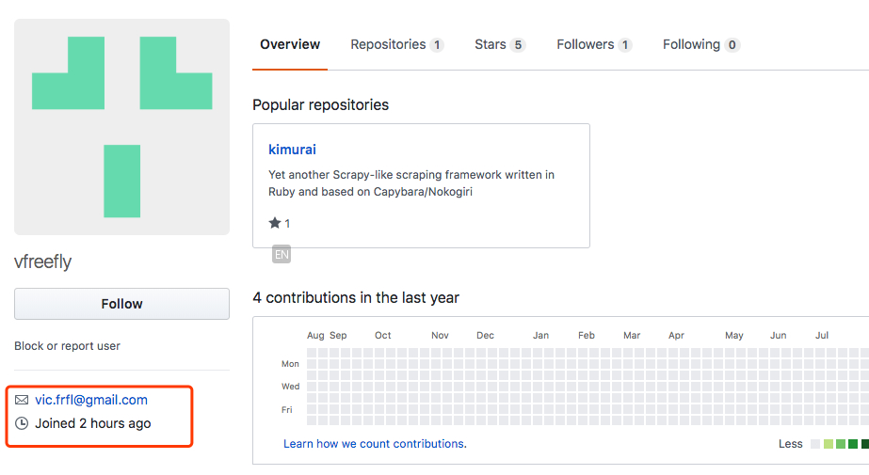The width and height of the screenshot is (869, 475).
Task: Follow the vfreefly user
Action: [x=122, y=304]
